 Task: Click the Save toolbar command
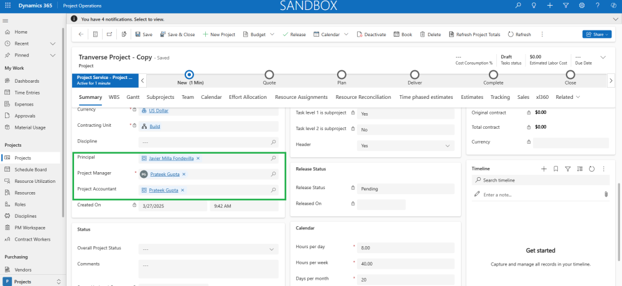click(144, 35)
